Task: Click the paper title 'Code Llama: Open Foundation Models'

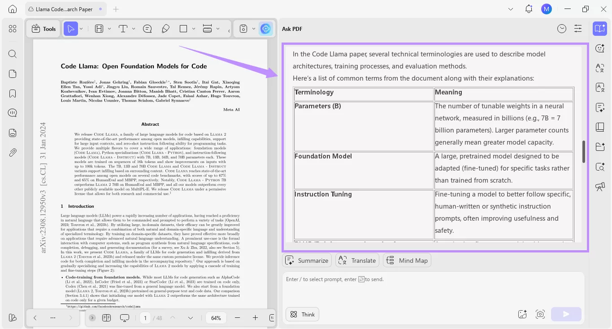Action: click(134, 66)
